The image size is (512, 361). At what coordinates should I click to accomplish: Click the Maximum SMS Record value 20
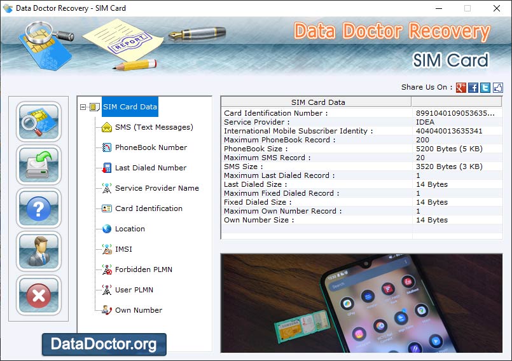(x=420, y=158)
